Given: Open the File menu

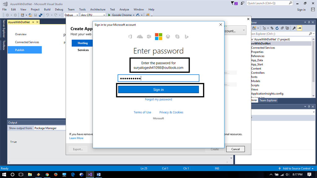Looking at the screenshot, I should [x=4, y=10].
